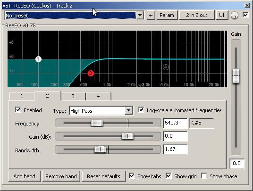Switch to band tab 1
The width and height of the screenshot is (253, 191).
pyautogui.click(x=22, y=96)
